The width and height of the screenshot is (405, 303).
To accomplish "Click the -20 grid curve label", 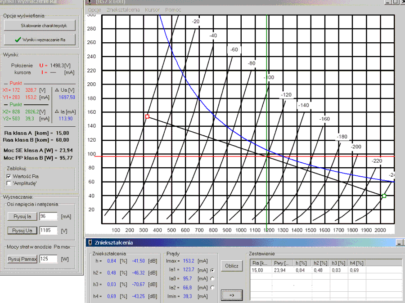I will click(196, 22).
